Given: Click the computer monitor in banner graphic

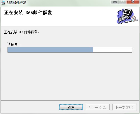Looking at the screenshot, I should coord(127,13).
